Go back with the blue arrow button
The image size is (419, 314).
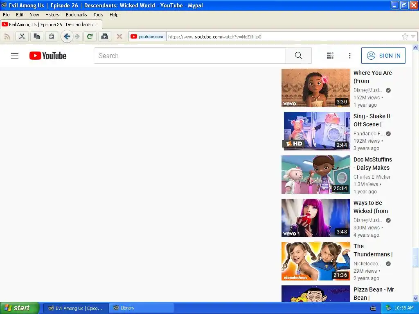coord(67,36)
